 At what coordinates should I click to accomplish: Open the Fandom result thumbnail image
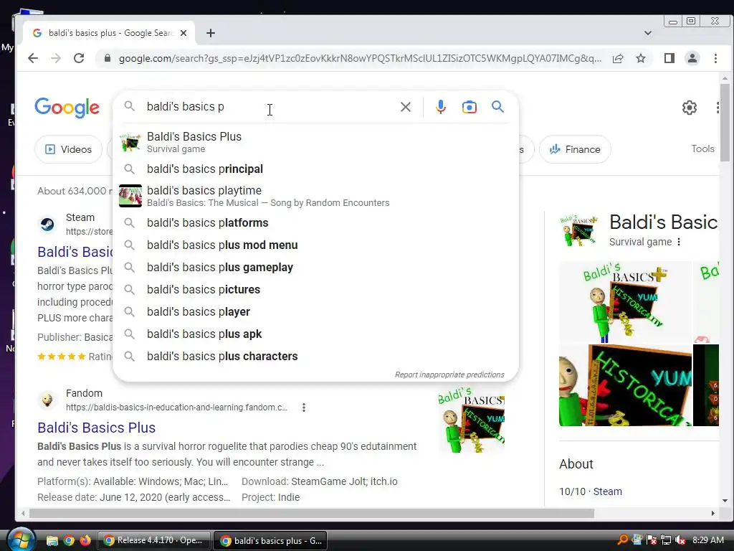472,420
